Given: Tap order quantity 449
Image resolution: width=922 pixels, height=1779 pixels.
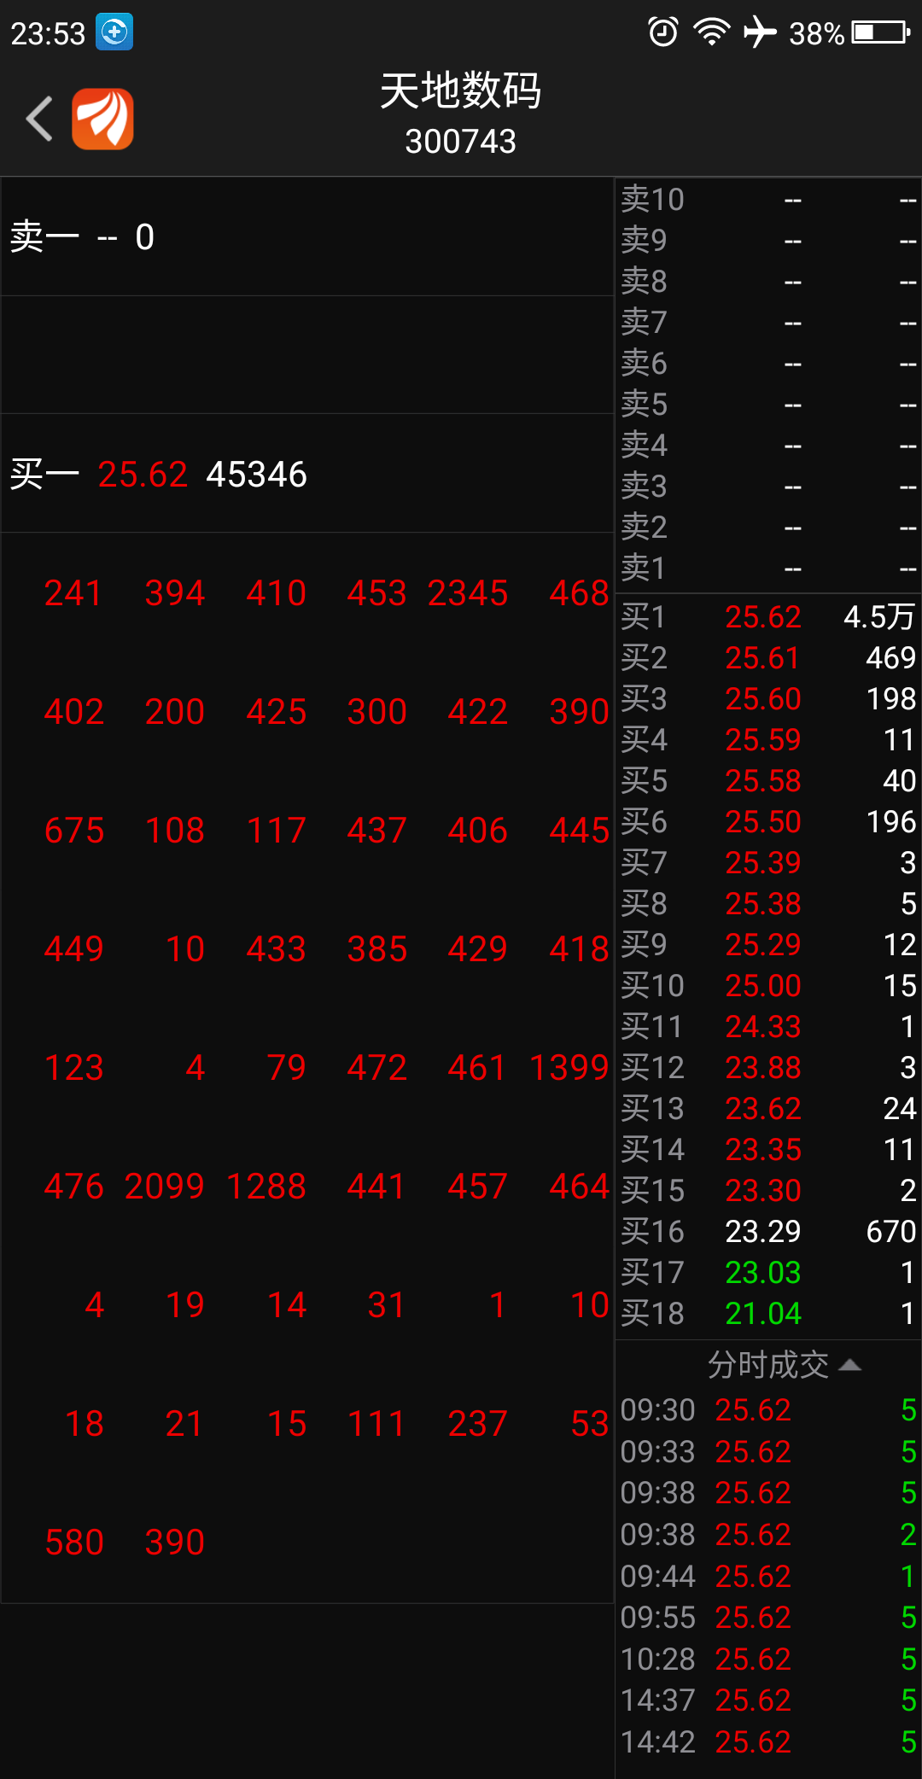Looking at the screenshot, I should pos(74,948).
